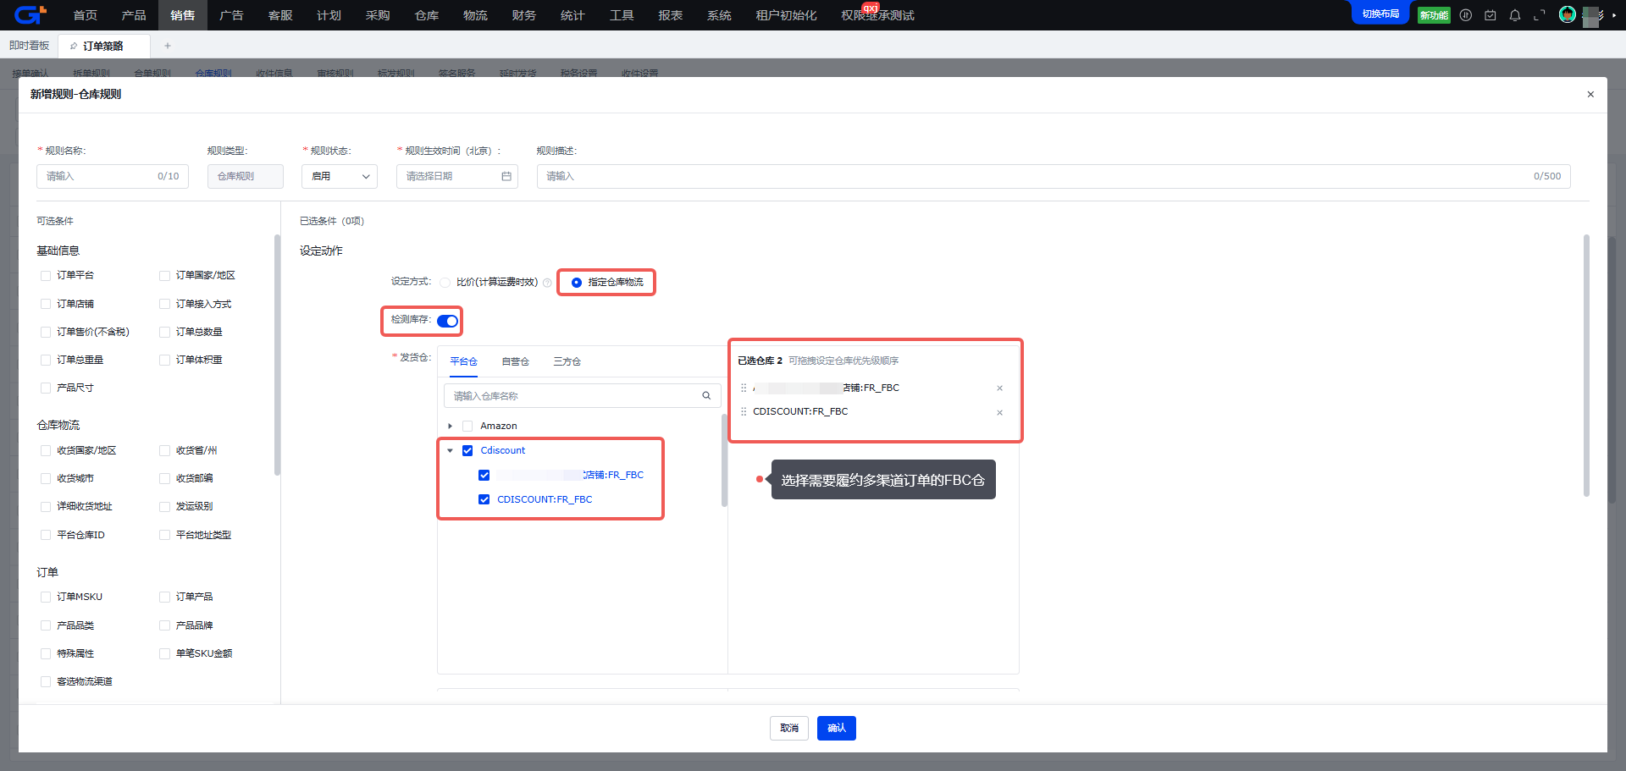The width and height of the screenshot is (1626, 771).
Task: Open the 权限继承测试 menu item
Action: tap(877, 15)
